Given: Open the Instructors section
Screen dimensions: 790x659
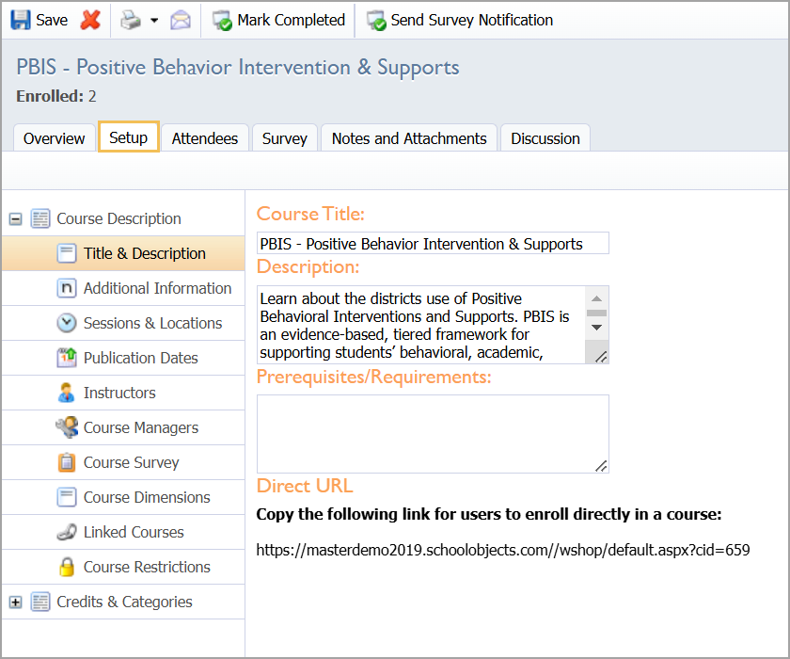Looking at the screenshot, I should point(123,393).
